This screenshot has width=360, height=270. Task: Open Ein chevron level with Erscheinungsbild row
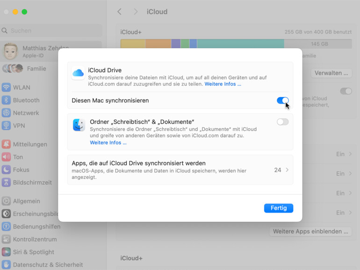click(x=350, y=213)
